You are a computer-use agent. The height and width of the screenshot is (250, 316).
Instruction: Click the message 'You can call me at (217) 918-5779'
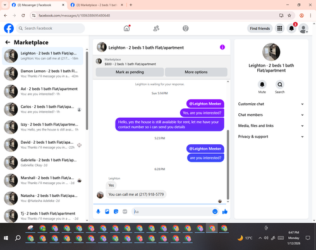(x=136, y=194)
